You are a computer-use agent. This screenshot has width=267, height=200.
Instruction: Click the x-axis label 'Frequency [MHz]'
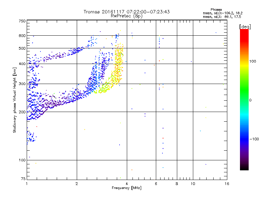(126, 188)
